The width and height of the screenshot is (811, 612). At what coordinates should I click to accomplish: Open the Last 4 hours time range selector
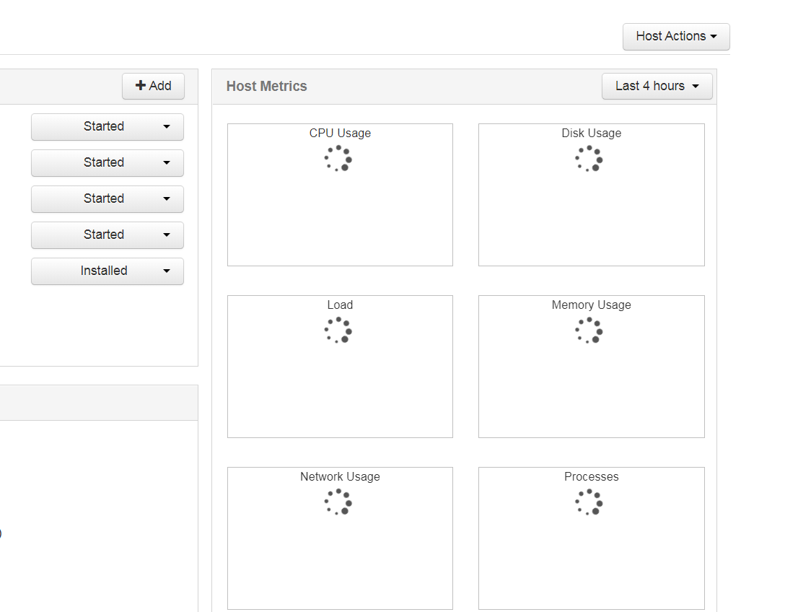(x=657, y=86)
